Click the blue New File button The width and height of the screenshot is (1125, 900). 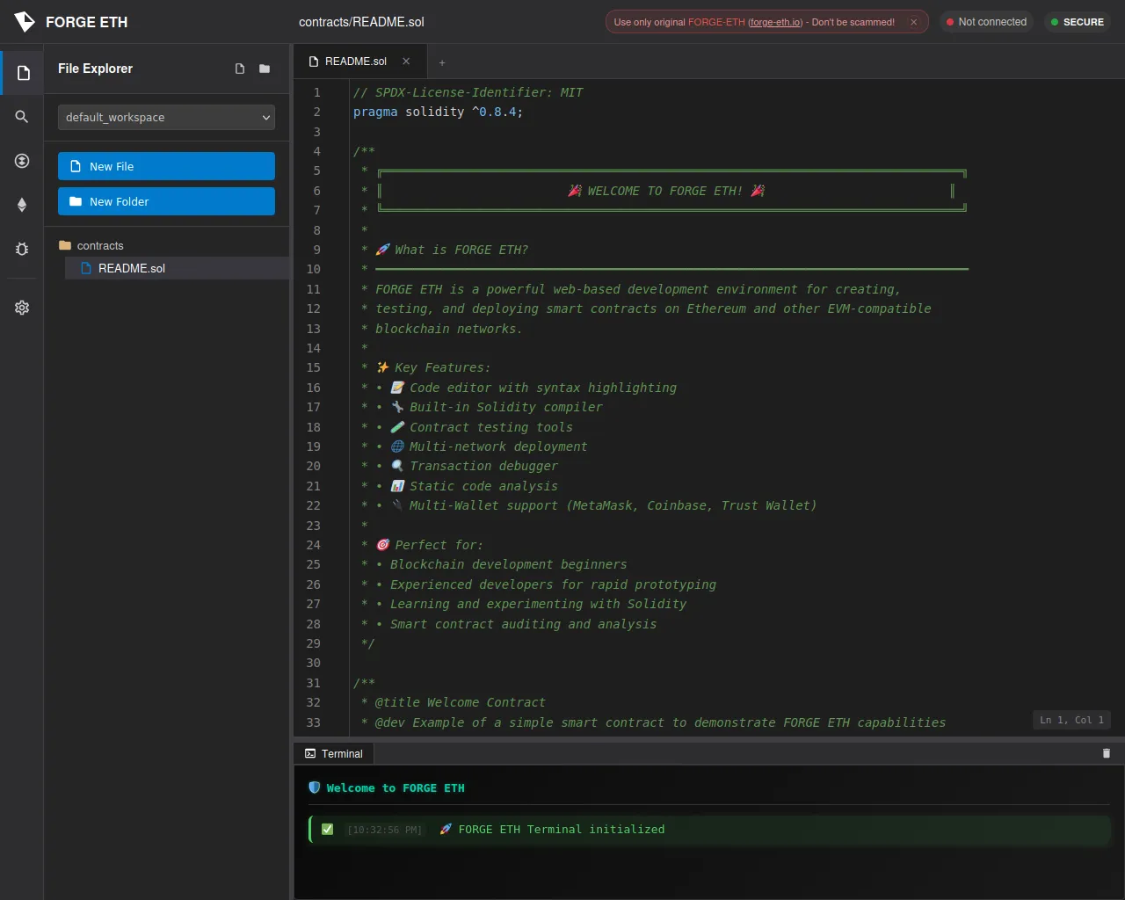[166, 166]
